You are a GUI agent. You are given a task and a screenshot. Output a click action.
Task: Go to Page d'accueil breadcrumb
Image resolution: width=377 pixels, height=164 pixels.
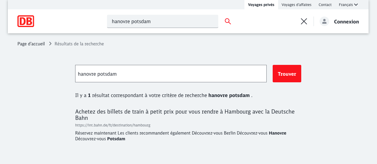(31, 44)
